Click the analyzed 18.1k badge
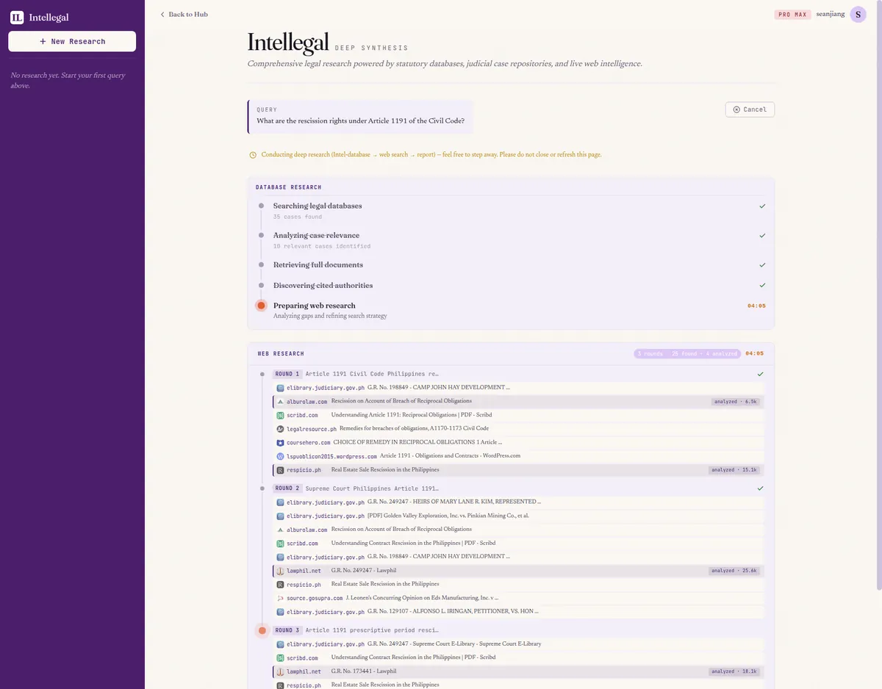 [734, 671]
